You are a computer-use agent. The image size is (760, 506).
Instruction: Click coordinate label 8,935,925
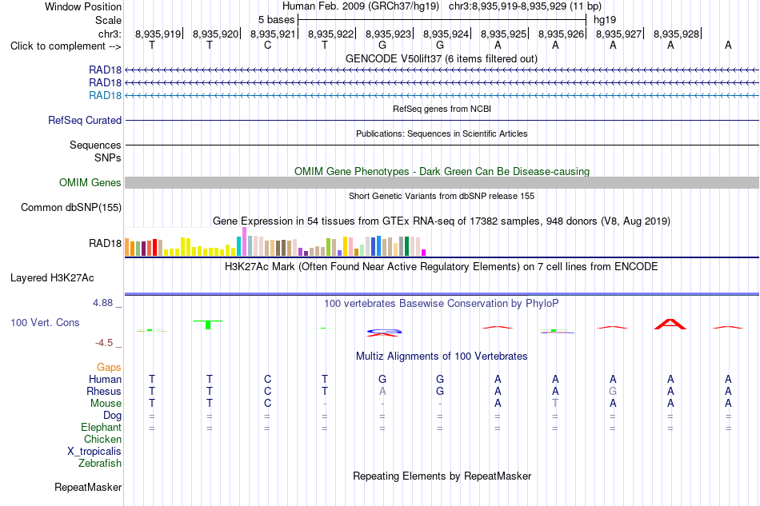point(503,34)
